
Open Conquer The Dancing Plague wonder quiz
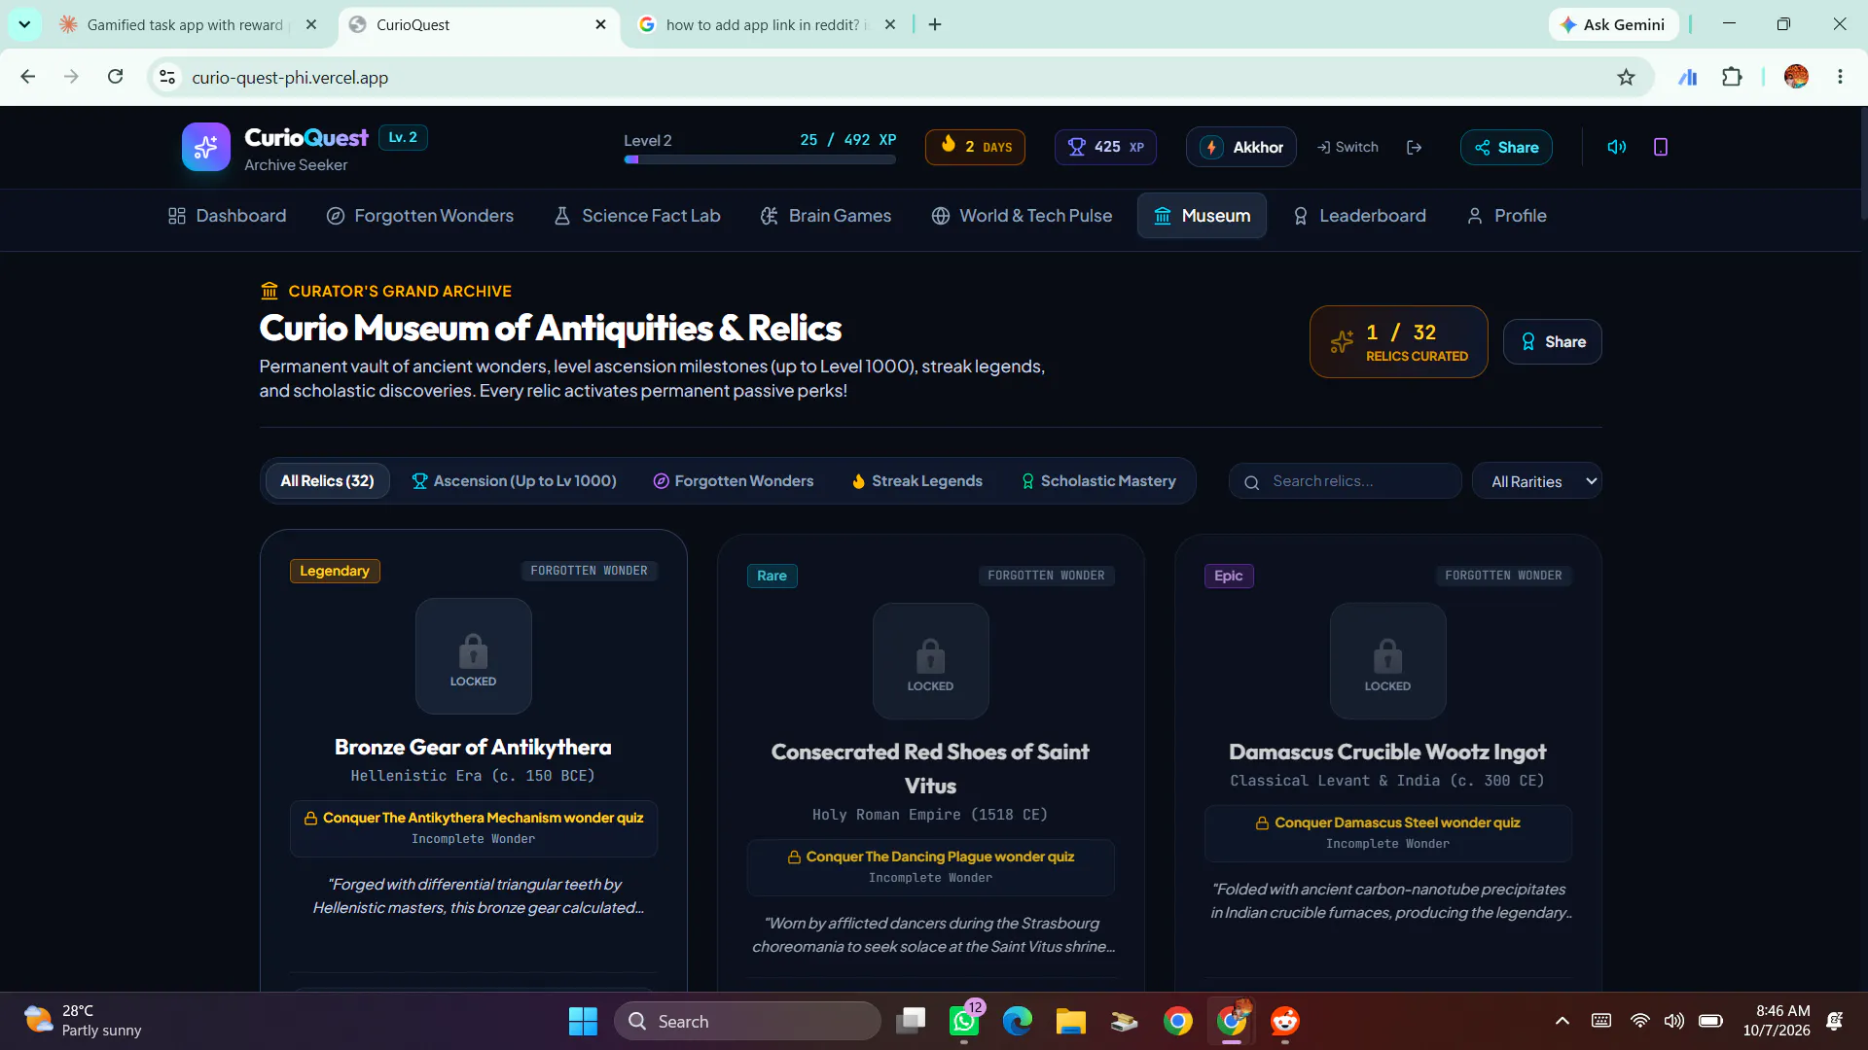pyautogui.click(x=931, y=866)
